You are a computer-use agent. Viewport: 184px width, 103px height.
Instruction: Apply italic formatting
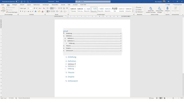click(23, 11)
